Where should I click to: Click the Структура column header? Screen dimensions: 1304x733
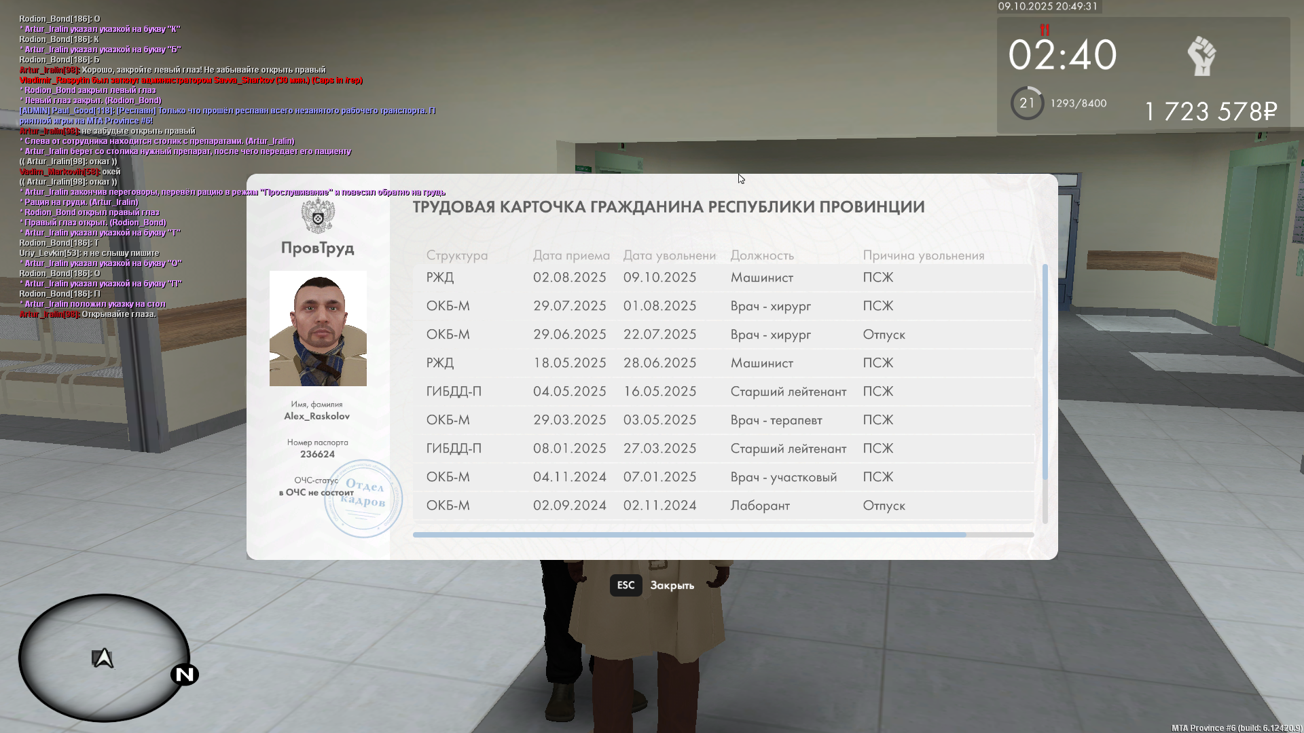click(x=457, y=256)
